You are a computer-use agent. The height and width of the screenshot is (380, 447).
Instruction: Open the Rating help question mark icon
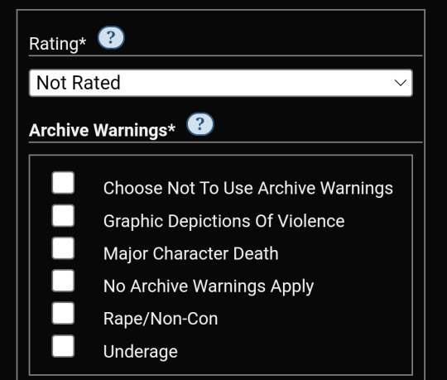pyautogui.click(x=111, y=37)
